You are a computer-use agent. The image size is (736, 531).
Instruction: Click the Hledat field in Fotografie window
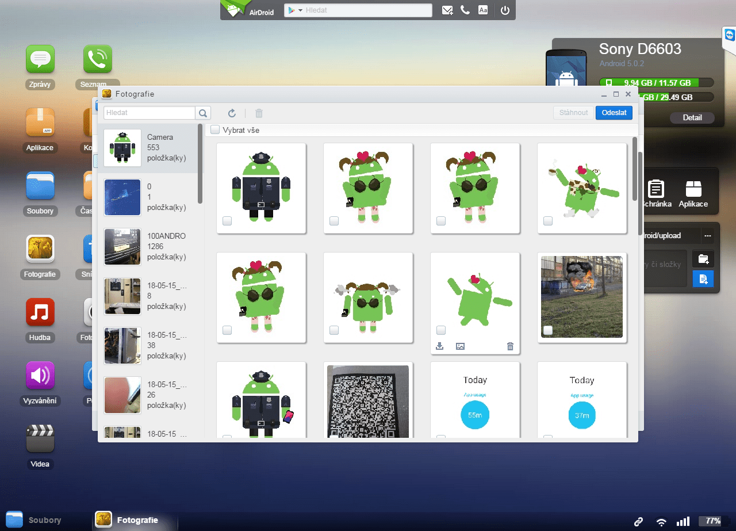[x=149, y=113]
